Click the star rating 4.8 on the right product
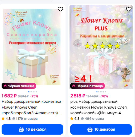Viewport: 135px width, 137px height. 75,119
